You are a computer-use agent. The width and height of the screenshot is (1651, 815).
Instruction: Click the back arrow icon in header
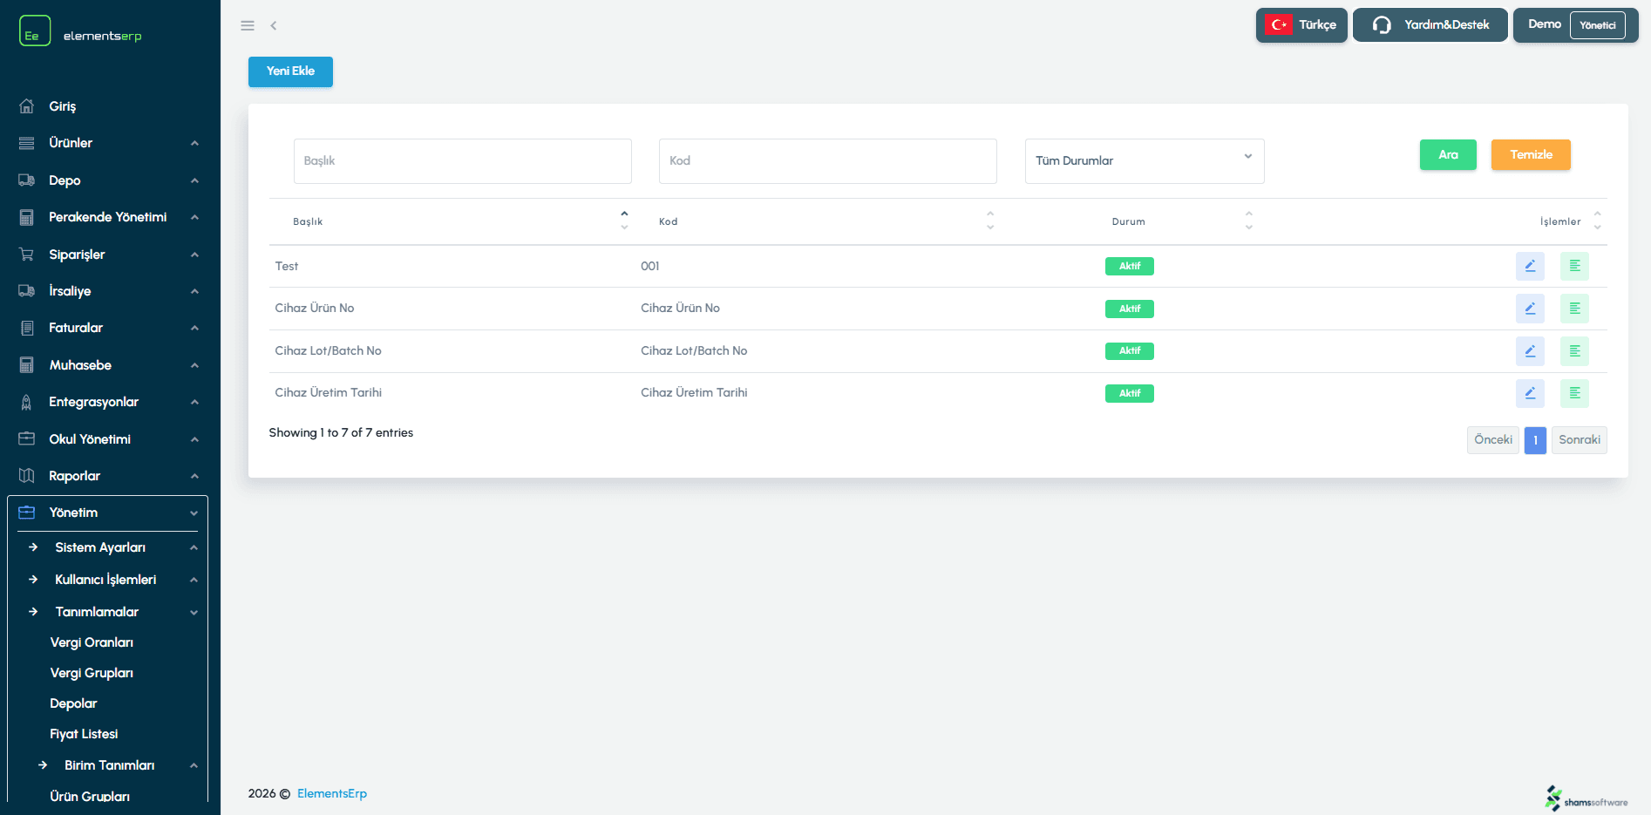point(274,26)
